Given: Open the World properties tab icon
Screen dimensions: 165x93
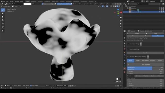Looking at the screenshot, I should pos(125,49).
